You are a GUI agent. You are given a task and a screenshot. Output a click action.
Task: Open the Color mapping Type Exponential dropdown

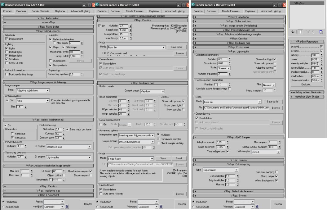point(220,170)
